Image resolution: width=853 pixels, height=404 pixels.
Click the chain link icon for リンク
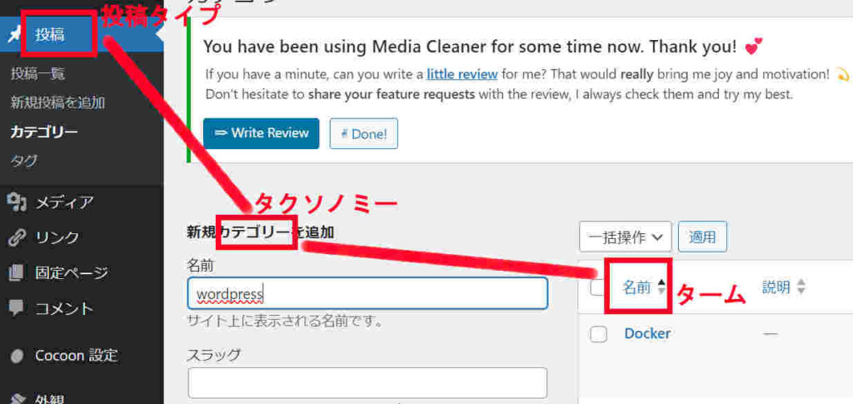[16, 237]
